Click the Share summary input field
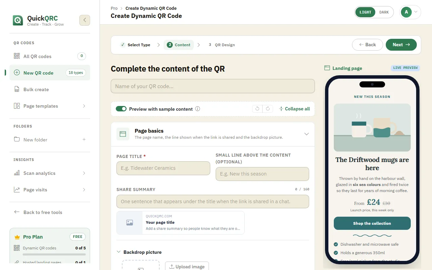 click(213, 201)
